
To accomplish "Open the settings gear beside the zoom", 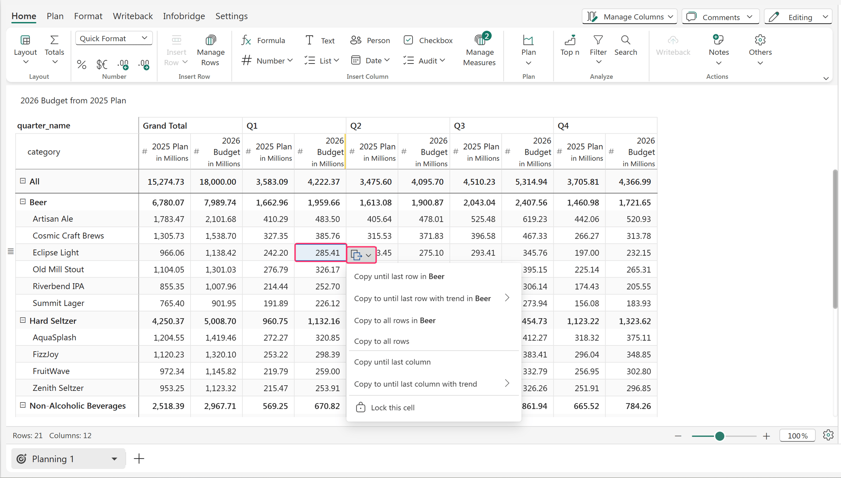I will tap(828, 435).
